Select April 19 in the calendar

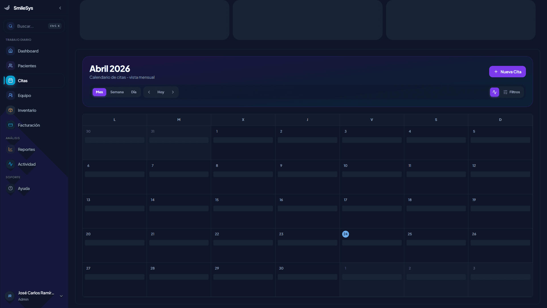500,211
